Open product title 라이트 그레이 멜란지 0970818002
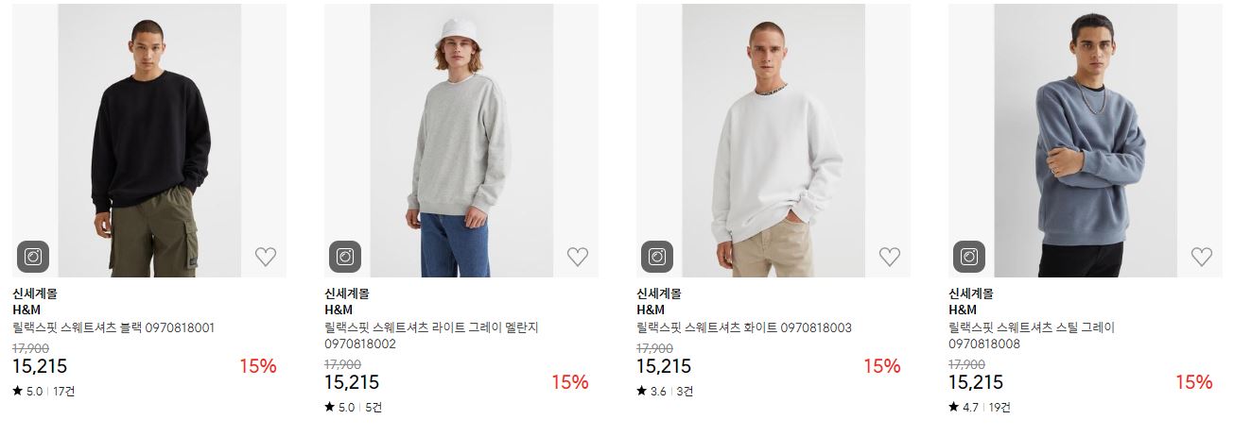The image size is (1234, 436). tap(431, 336)
